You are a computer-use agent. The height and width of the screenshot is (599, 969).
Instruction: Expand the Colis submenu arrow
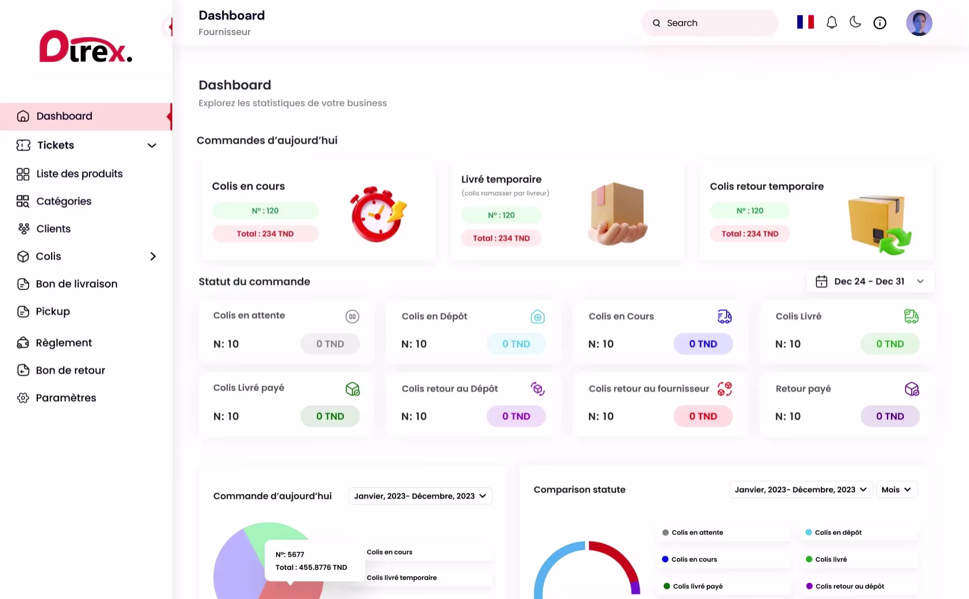pyautogui.click(x=153, y=256)
